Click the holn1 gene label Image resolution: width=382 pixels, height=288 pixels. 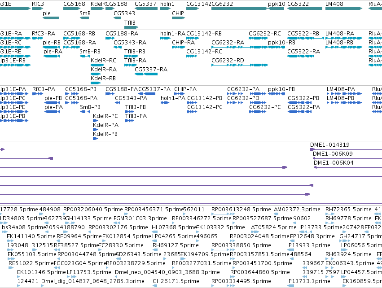coord(167,4)
